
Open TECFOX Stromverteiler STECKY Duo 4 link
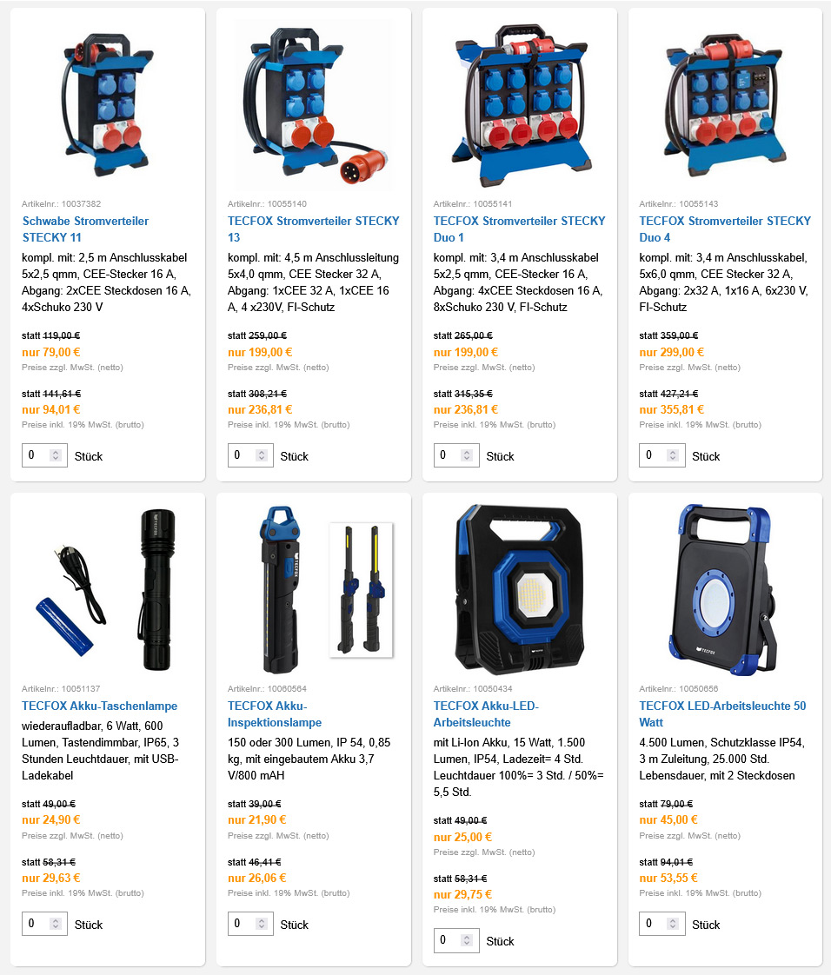[725, 229]
